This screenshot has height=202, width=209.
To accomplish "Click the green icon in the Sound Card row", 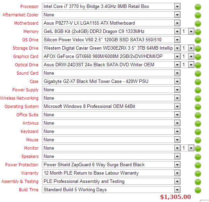I will pos(198,74).
